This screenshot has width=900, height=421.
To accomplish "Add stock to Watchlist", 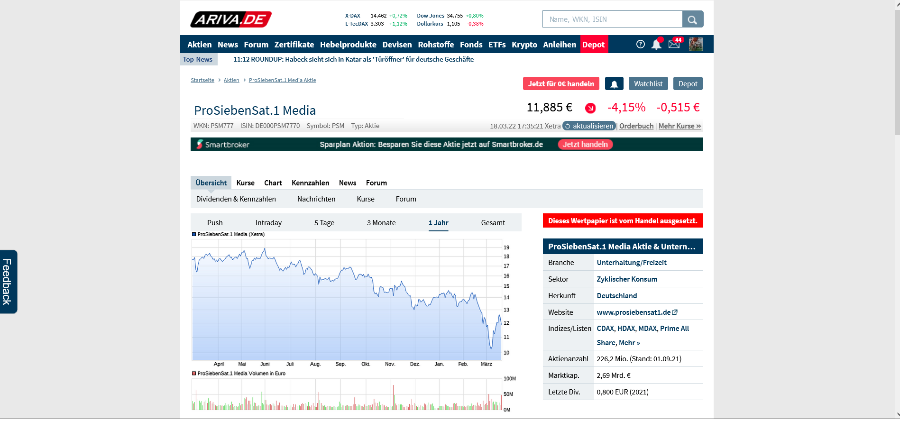I will point(648,83).
